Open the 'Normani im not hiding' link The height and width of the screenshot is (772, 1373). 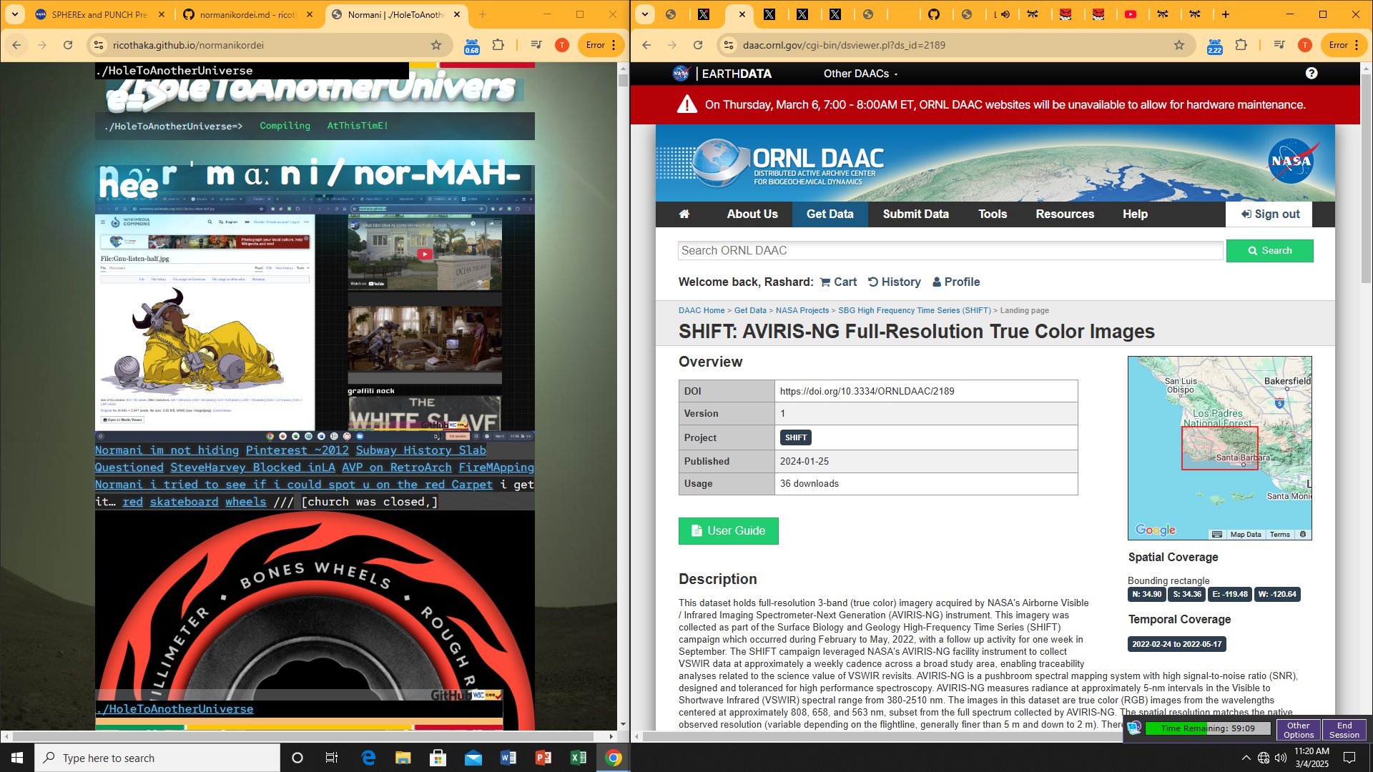click(167, 450)
